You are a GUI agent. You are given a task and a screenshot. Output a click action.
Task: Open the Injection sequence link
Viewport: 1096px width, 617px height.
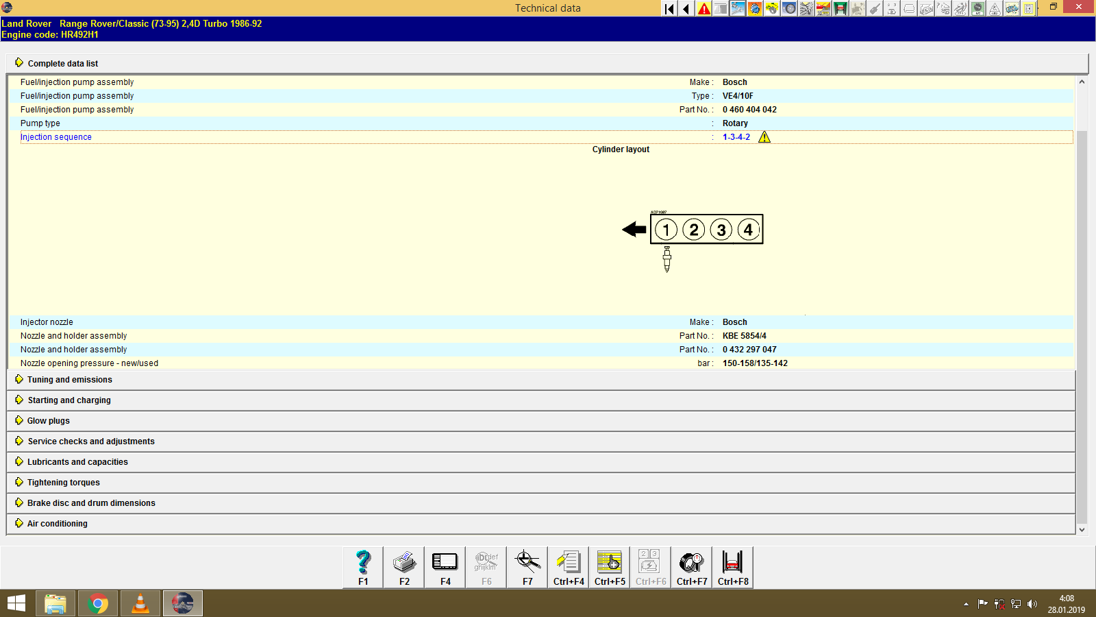(55, 136)
